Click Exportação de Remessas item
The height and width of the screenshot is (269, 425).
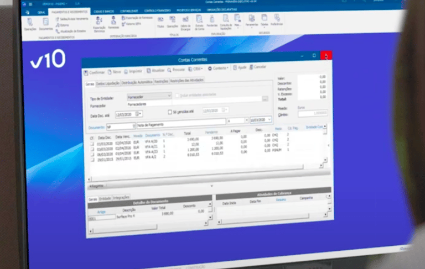click(x=137, y=18)
